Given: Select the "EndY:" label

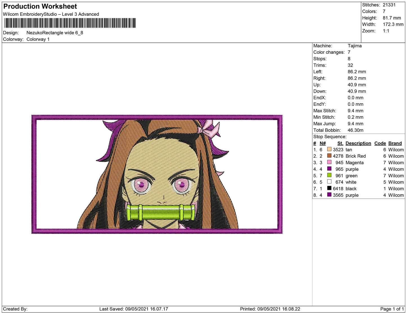Looking at the screenshot, I should click(x=320, y=104).
